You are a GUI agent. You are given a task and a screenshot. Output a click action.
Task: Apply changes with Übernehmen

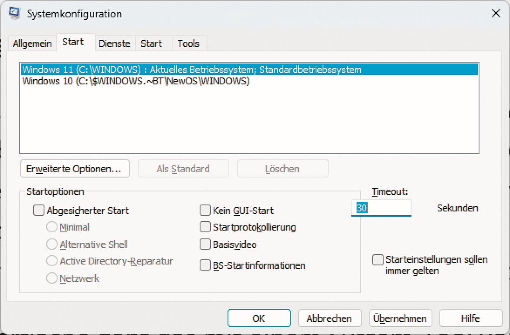401,318
